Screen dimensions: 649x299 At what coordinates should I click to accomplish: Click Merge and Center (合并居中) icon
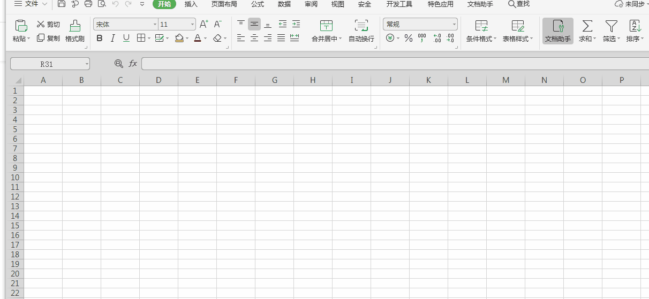click(326, 25)
